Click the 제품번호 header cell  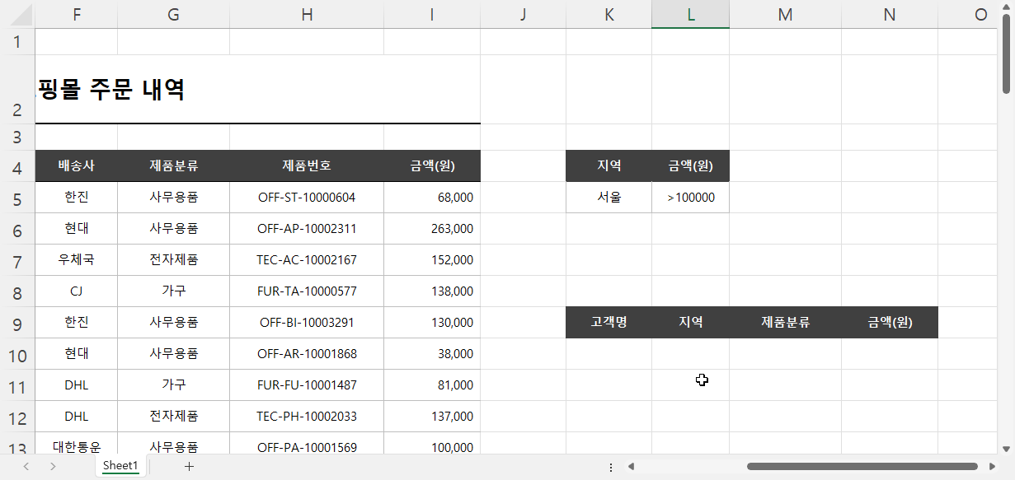tap(307, 165)
